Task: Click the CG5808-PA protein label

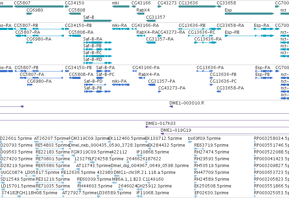Action: [81, 75]
